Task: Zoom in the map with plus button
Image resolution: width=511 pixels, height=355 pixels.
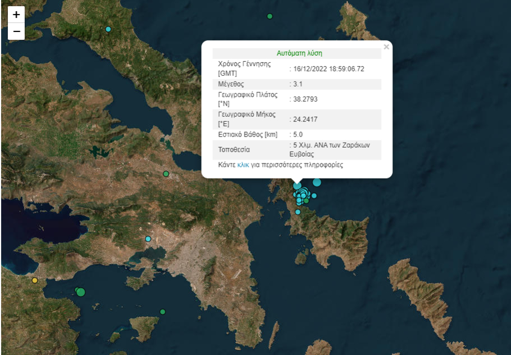Action: pyautogui.click(x=16, y=15)
